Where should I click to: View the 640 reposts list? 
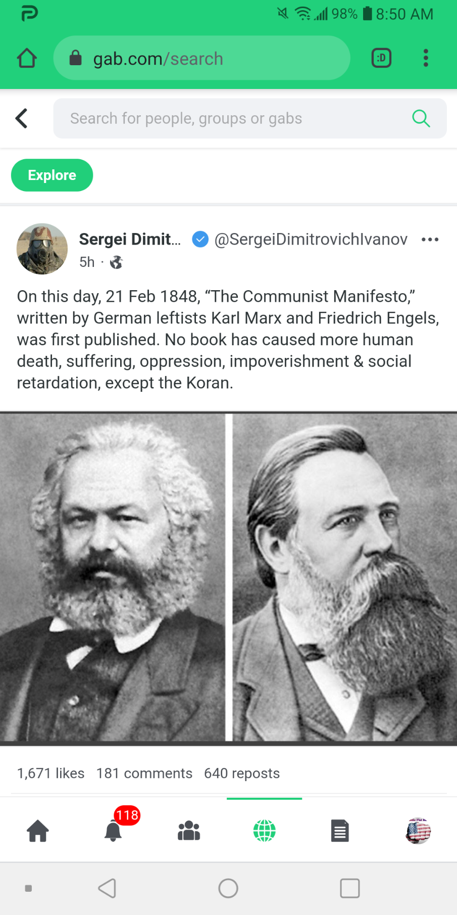(242, 773)
